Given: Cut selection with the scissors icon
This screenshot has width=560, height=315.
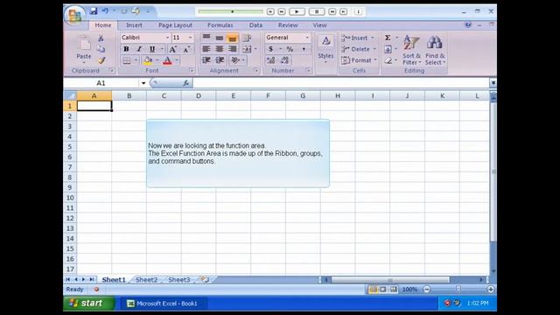Looking at the screenshot, I should coord(101,38).
